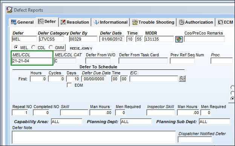Switch to the Resolution tab
This screenshot has height=146, width=235.
click(x=75, y=22)
